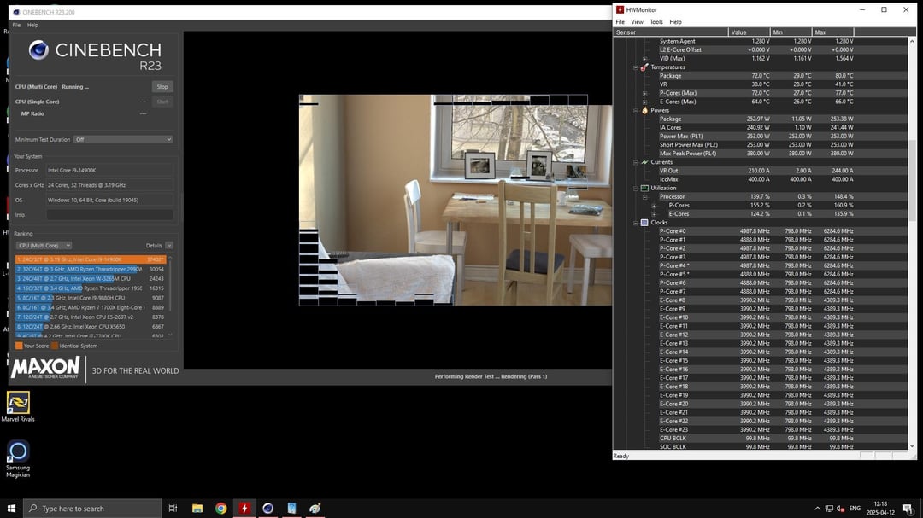
Task: Expand the P-Cores (Max) temperature node
Action: click(645, 94)
